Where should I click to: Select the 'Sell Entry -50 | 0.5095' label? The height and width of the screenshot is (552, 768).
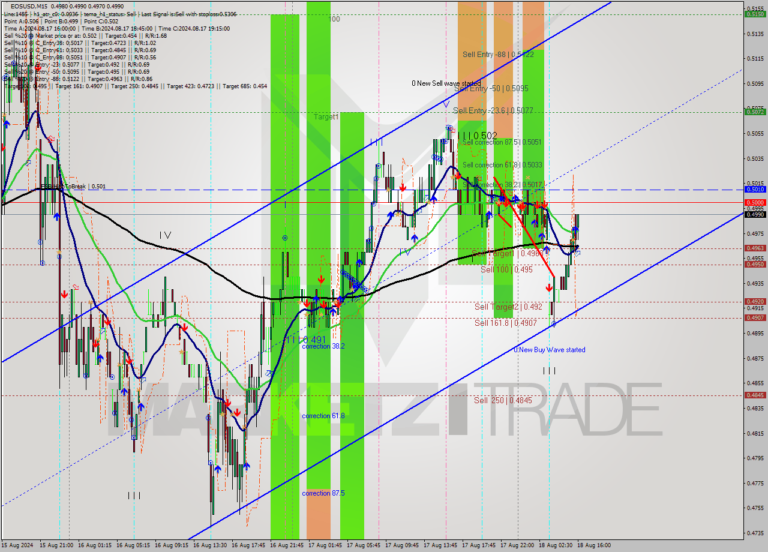coord(491,88)
